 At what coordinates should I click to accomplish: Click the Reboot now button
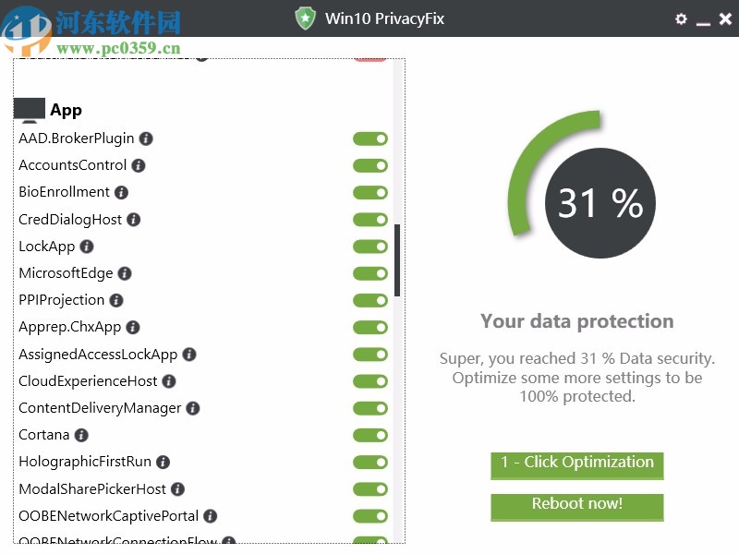(x=576, y=507)
